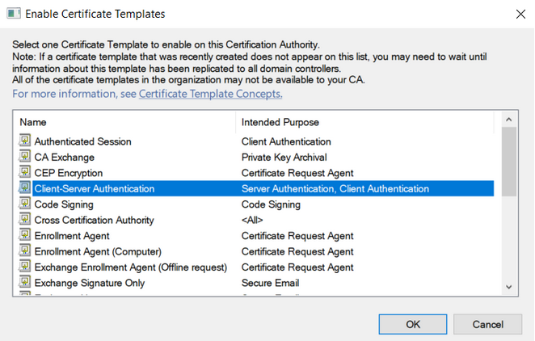Click the Enrollment Agent (Computer) template icon
The height and width of the screenshot is (341, 535).
click(x=24, y=250)
